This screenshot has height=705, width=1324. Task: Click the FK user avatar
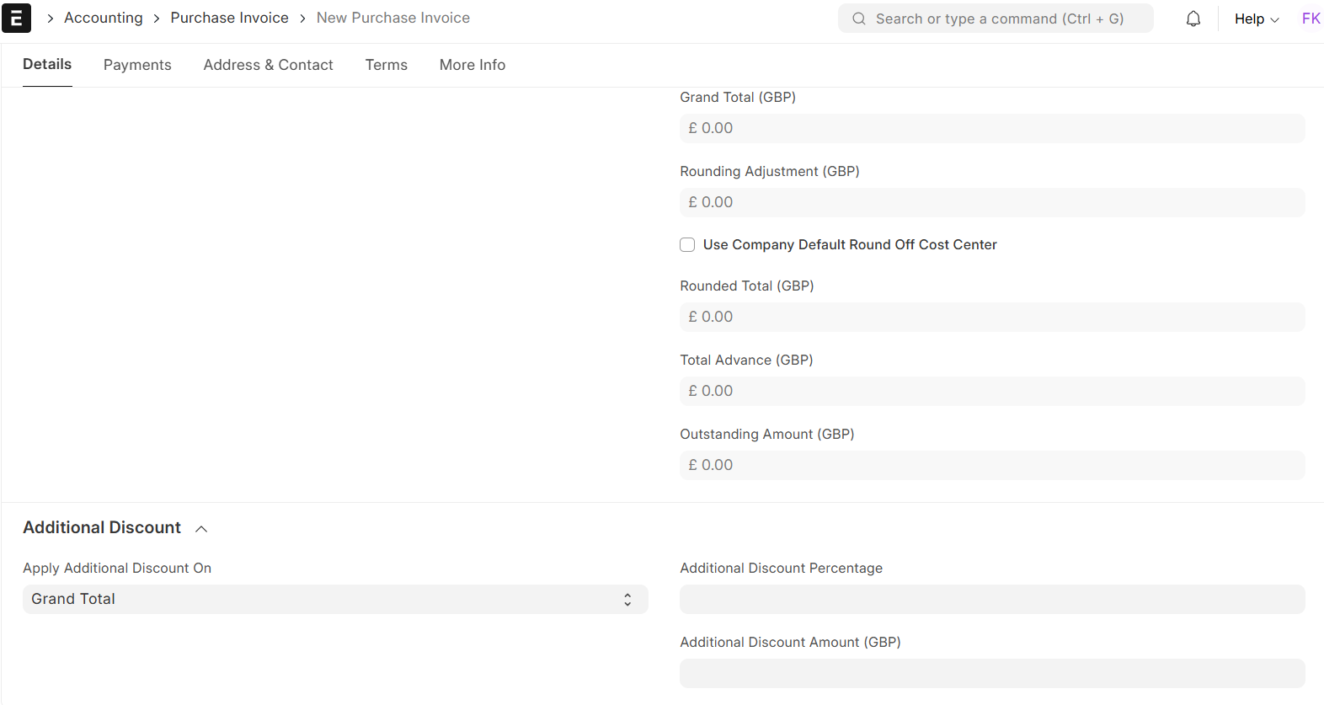(1310, 19)
